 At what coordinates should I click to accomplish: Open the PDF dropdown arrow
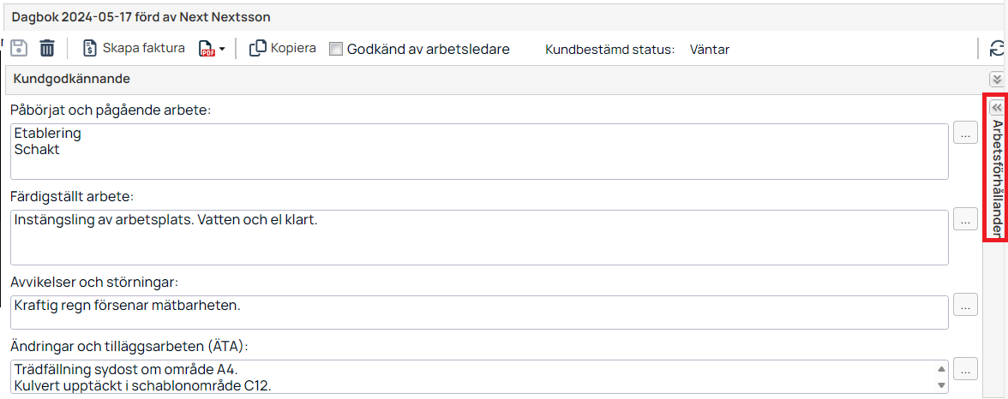coord(222,50)
